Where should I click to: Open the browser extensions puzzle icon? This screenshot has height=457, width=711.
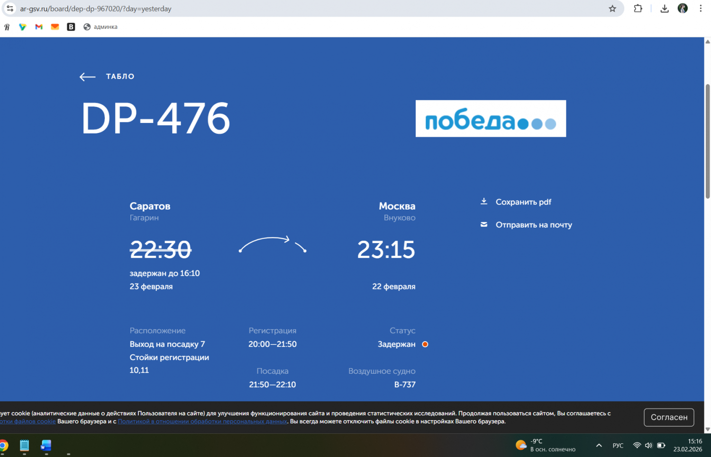point(638,9)
